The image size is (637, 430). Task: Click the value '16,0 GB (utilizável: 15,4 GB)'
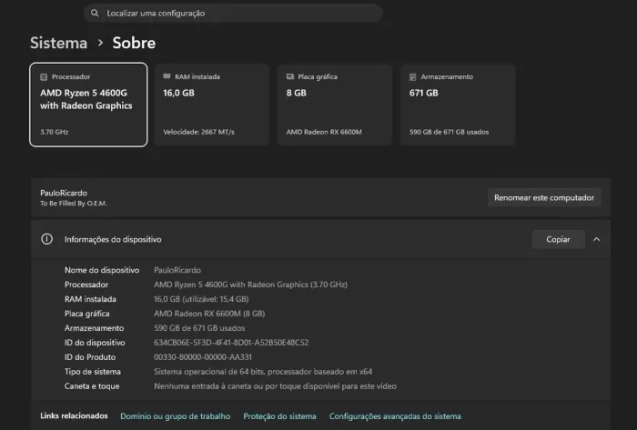click(x=201, y=299)
